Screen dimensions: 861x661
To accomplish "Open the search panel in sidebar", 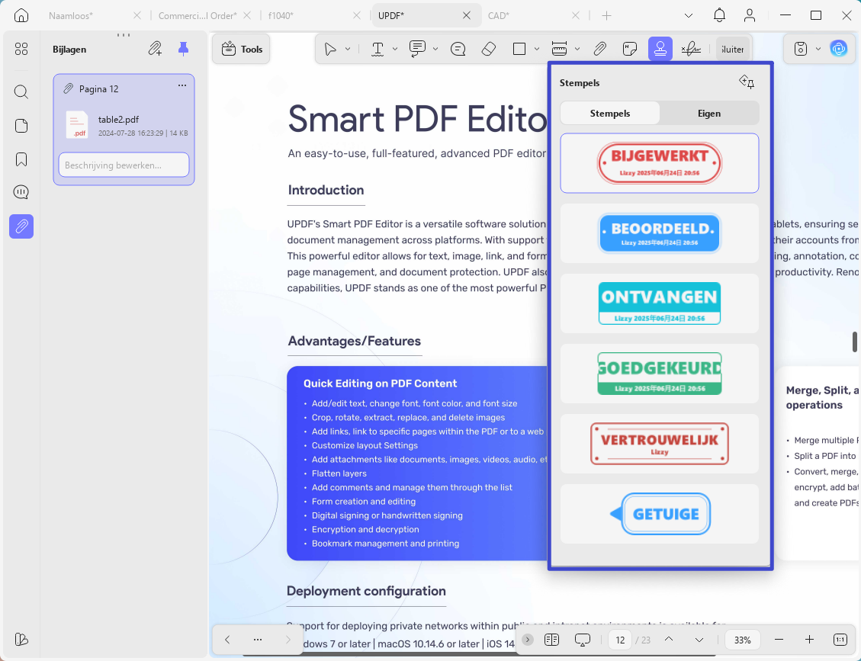I will pos(21,91).
